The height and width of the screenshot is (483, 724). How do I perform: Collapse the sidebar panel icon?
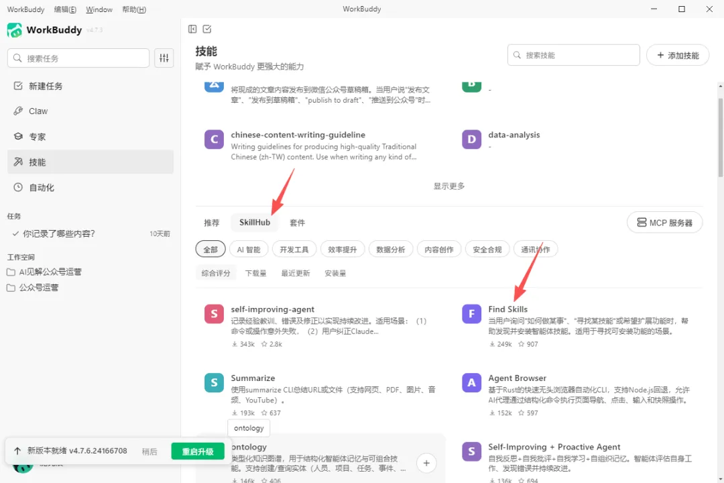click(192, 29)
